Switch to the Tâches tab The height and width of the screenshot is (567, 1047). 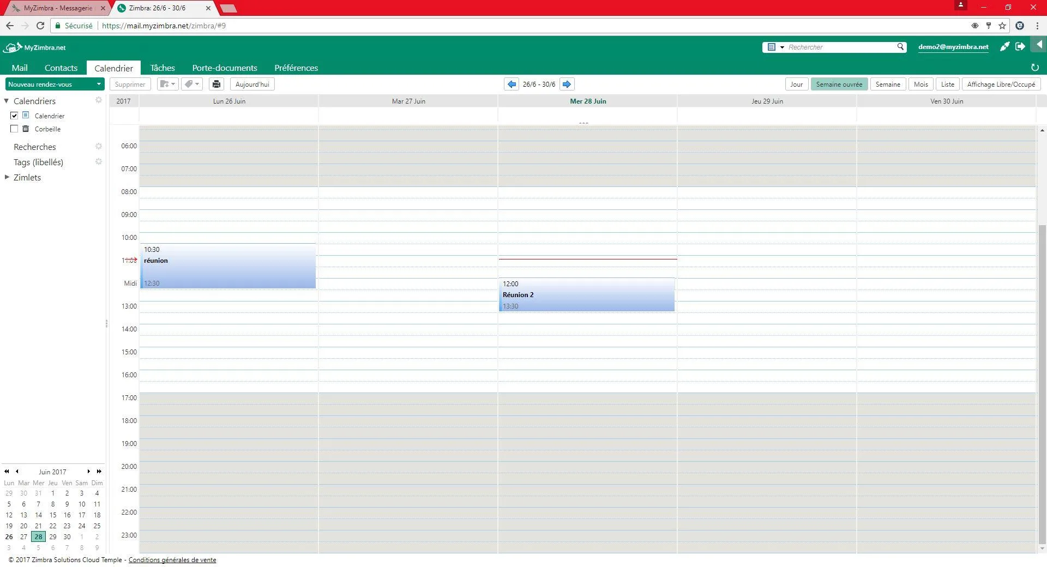click(163, 68)
